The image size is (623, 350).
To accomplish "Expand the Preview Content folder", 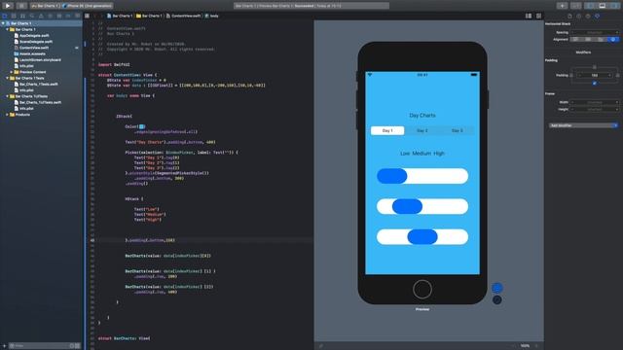I will pyautogui.click(x=12, y=72).
